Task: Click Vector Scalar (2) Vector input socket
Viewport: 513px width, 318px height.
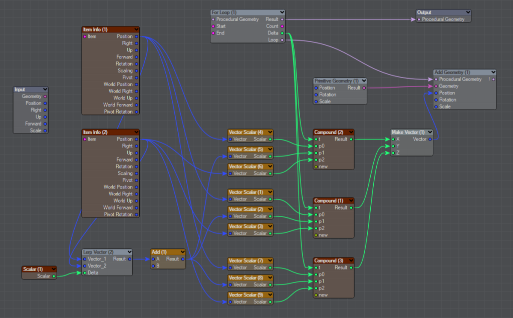Action: [230, 216]
